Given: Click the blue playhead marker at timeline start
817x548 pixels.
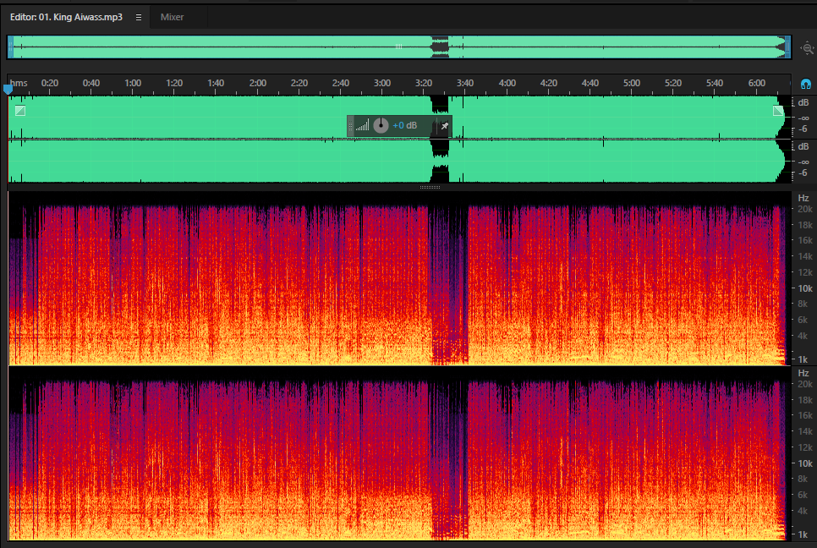Looking at the screenshot, I should point(8,90).
